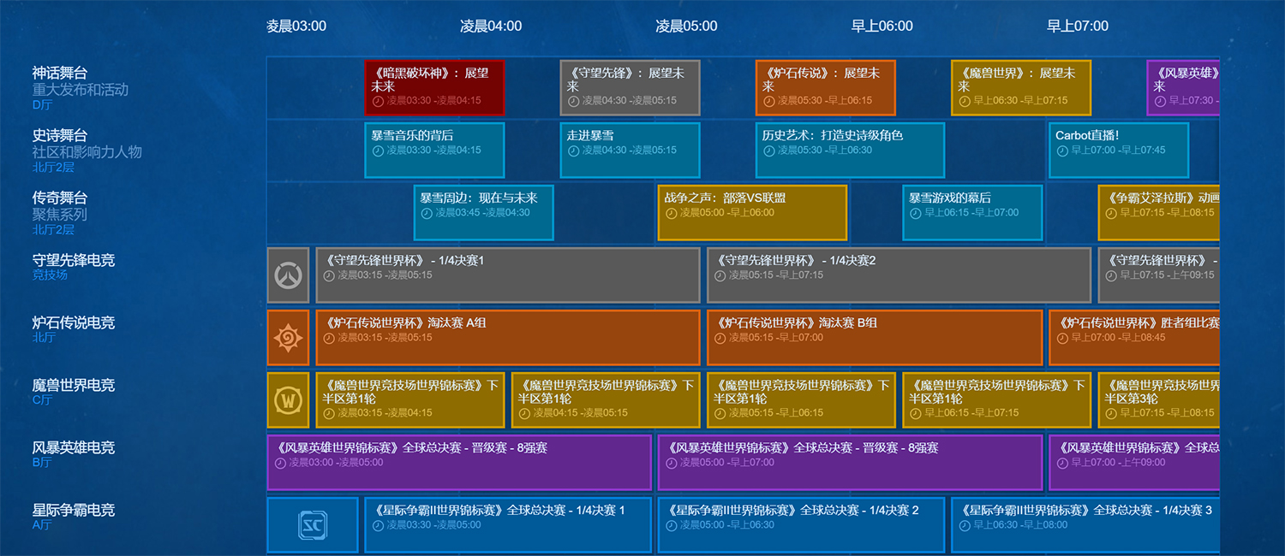This screenshot has height=556, width=1285.
Task: Click the 早上06:00 time header
Action: point(882,27)
